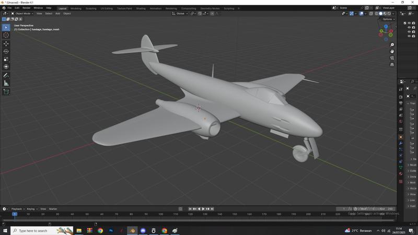Select the Transform tool
Viewport: 418px width, 235px height.
[6, 67]
